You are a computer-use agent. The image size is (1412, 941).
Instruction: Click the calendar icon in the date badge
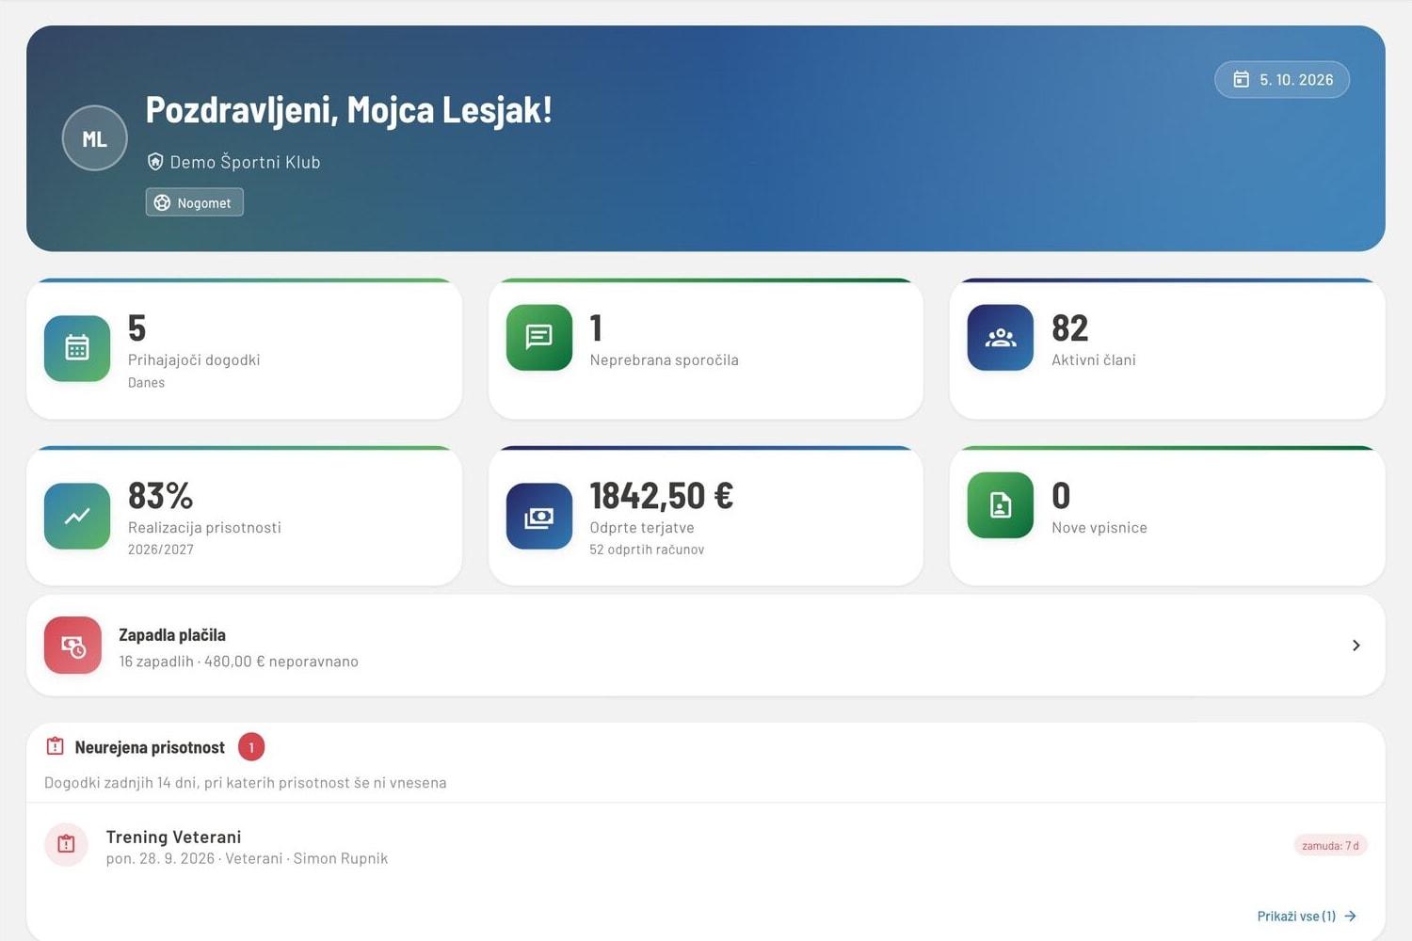1242,80
